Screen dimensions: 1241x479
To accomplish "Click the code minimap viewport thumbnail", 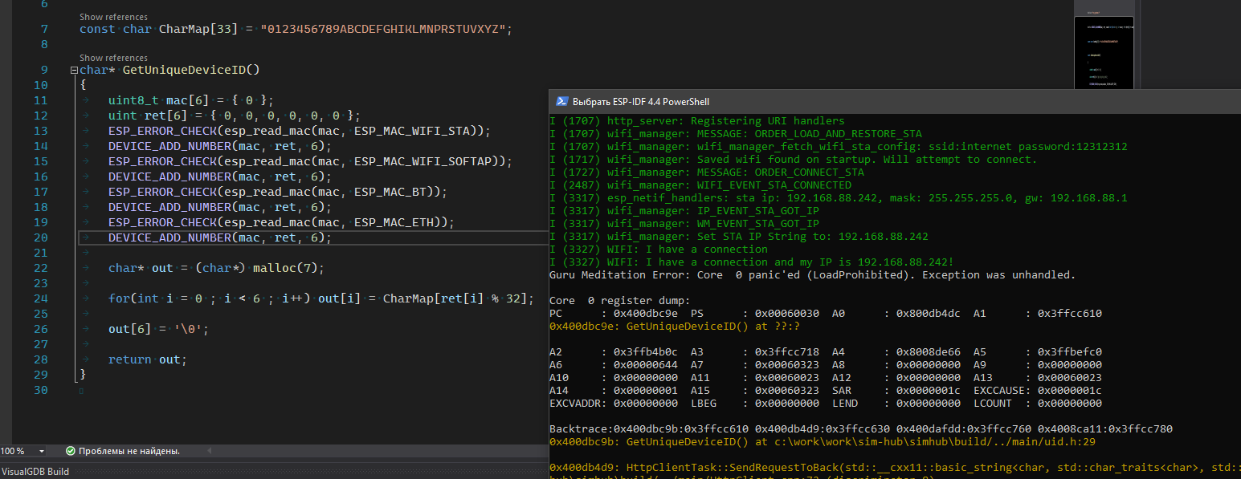I will 1103,52.
